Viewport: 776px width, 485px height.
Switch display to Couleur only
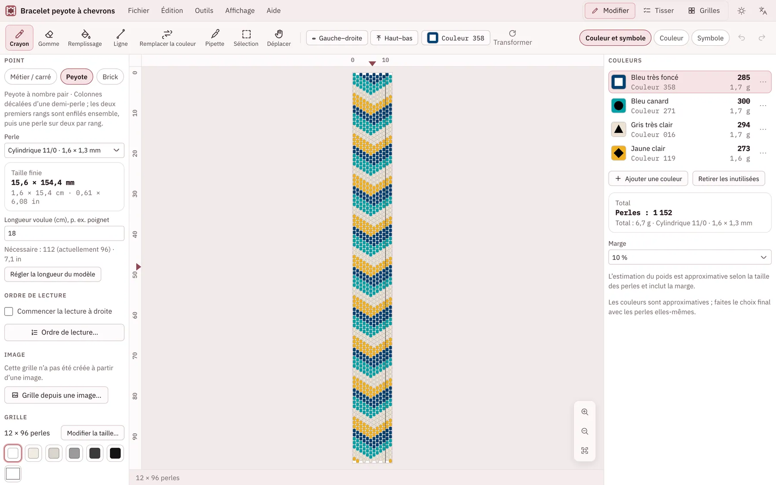(671, 38)
